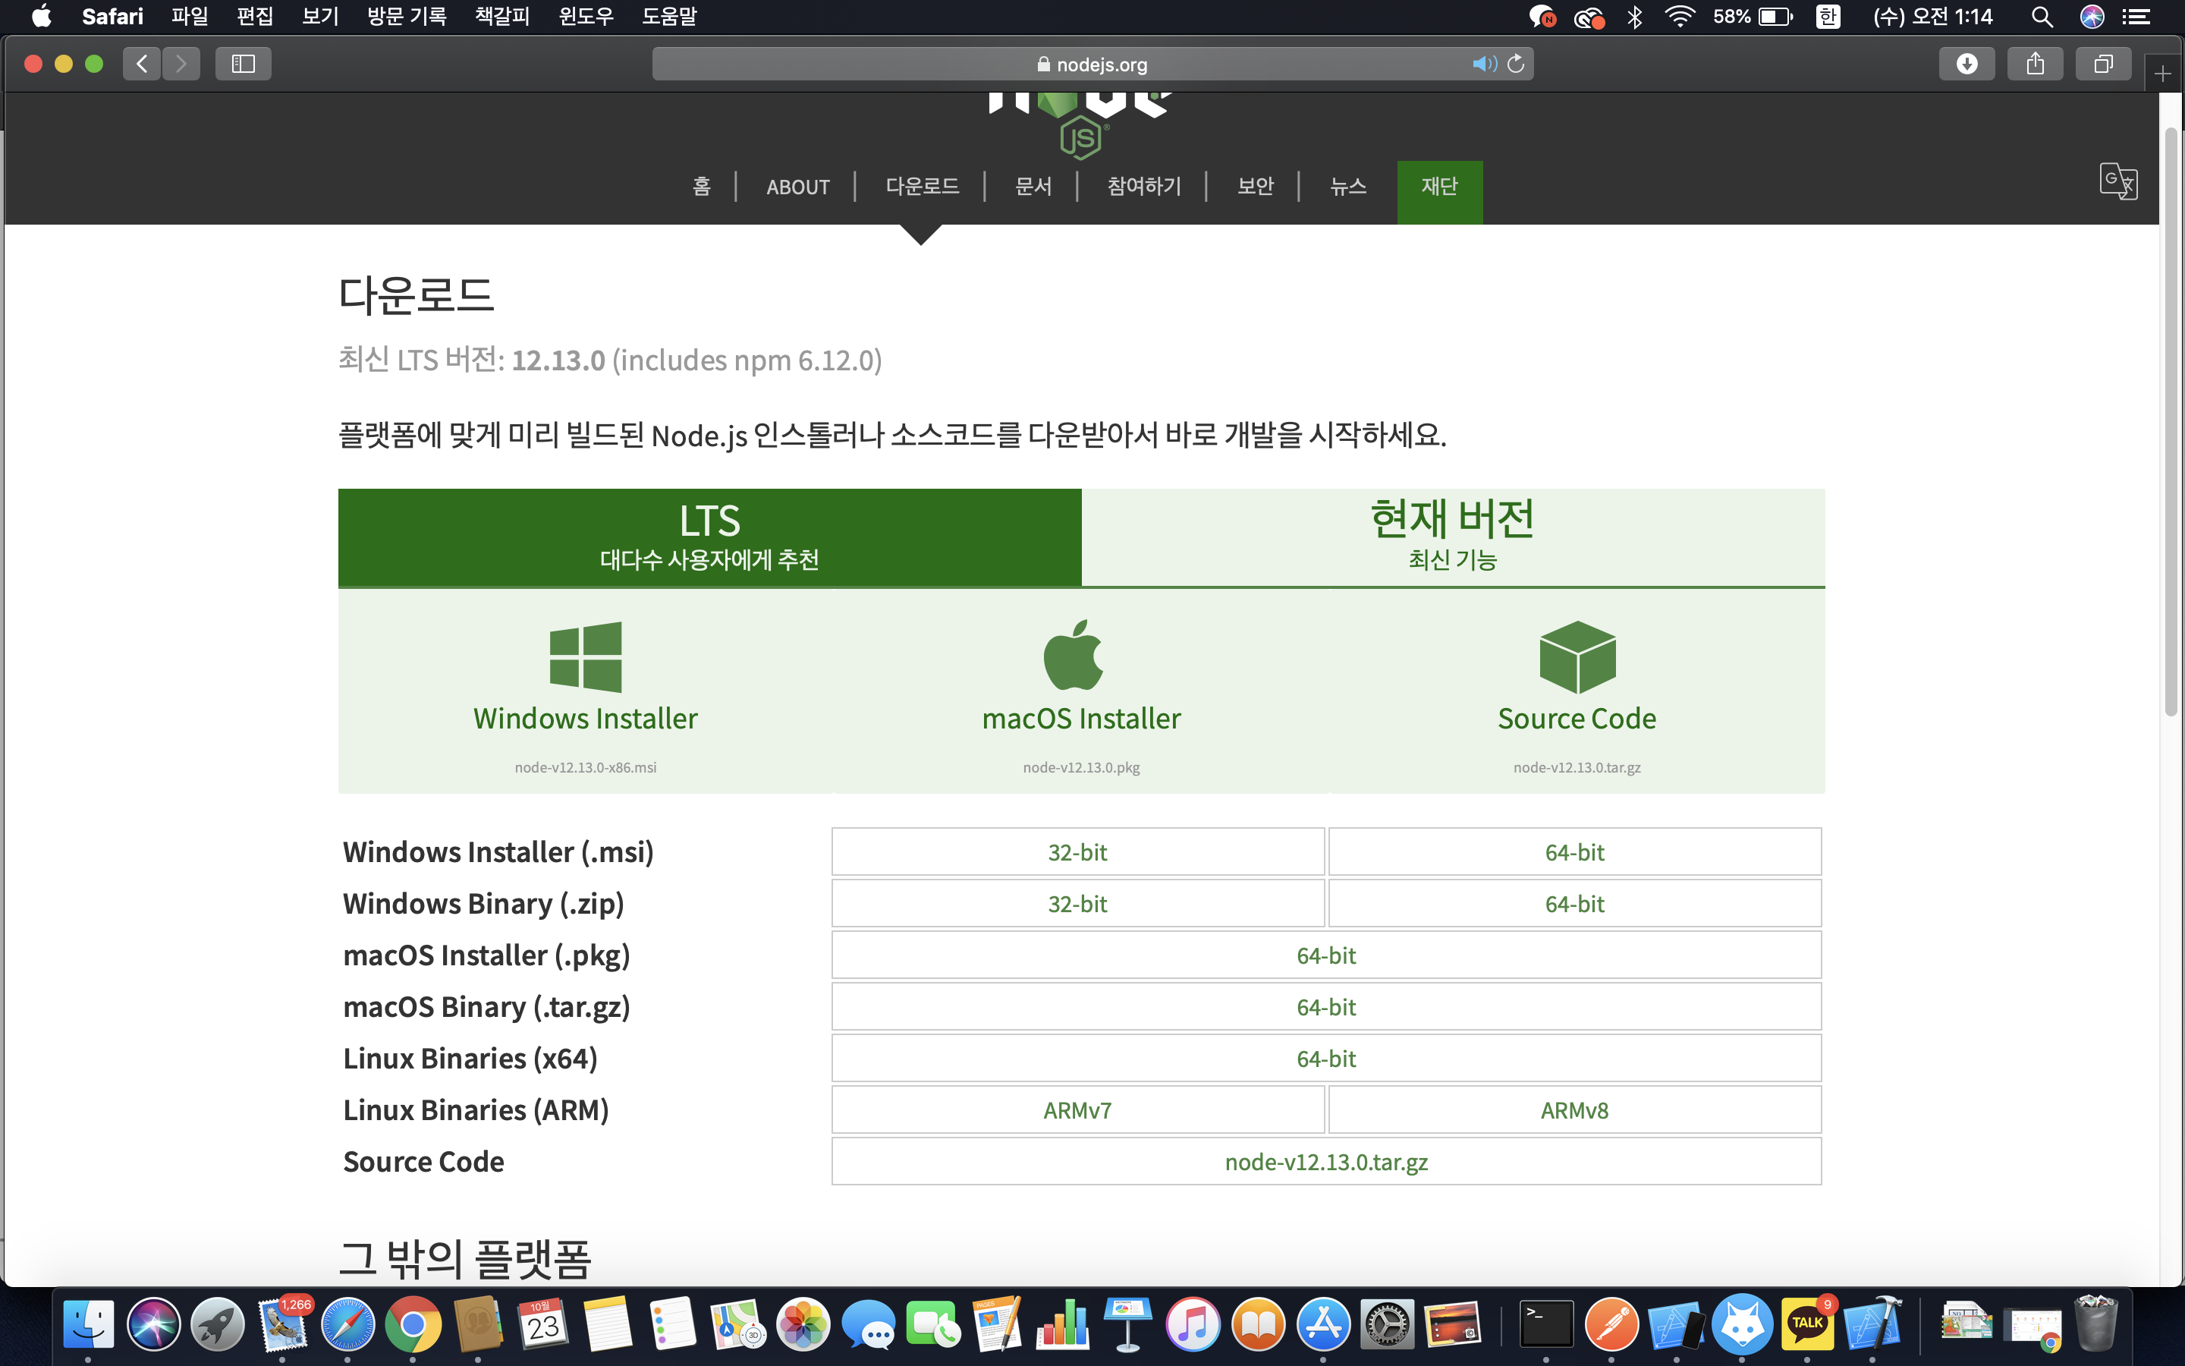Click the Source Code cube icon
2185x1366 pixels.
pyautogui.click(x=1577, y=656)
